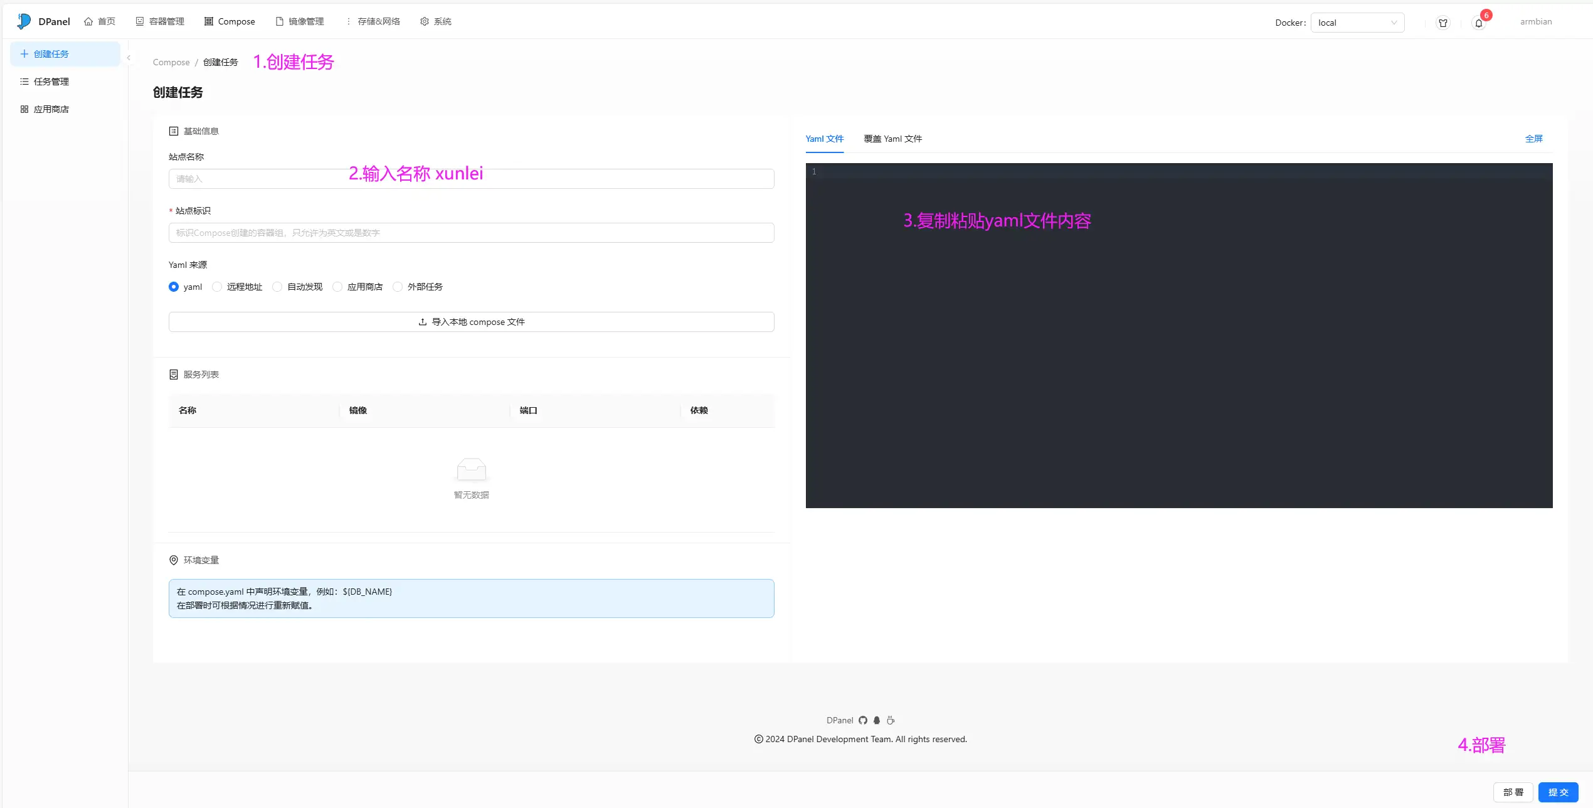Click the 镜像管理 document icon

tap(278, 21)
